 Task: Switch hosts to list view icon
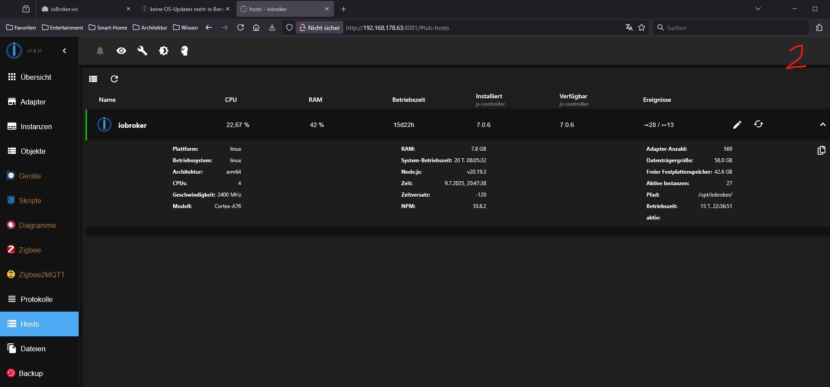[x=93, y=79]
